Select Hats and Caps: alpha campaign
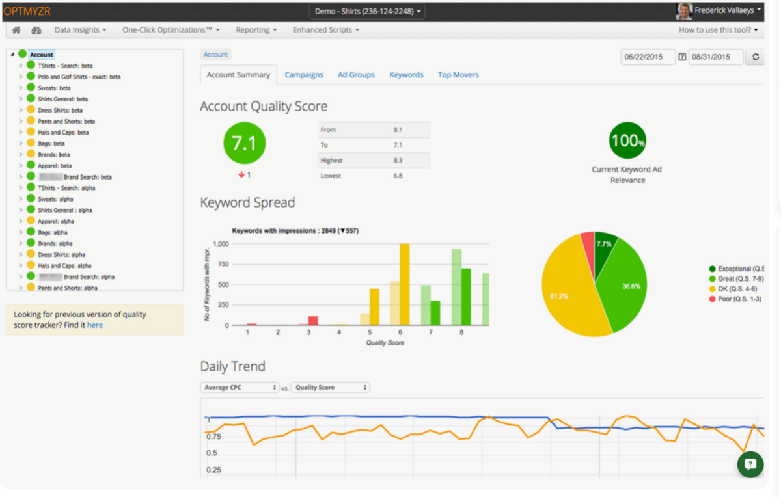This screenshot has width=781, height=497. 64,265
